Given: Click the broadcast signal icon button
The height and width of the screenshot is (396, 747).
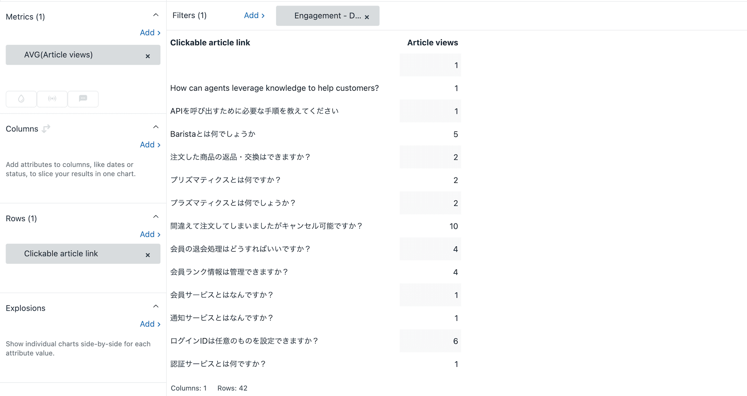Looking at the screenshot, I should (x=52, y=99).
